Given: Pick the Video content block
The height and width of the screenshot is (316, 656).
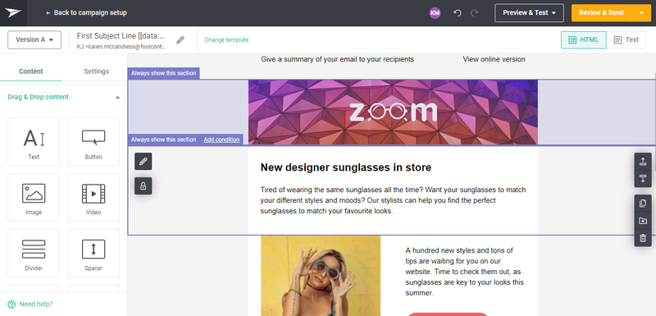Looking at the screenshot, I should click(93, 197).
